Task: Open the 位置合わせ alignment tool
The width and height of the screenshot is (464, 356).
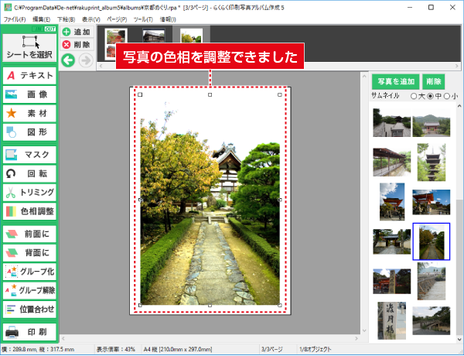Action: (x=29, y=310)
